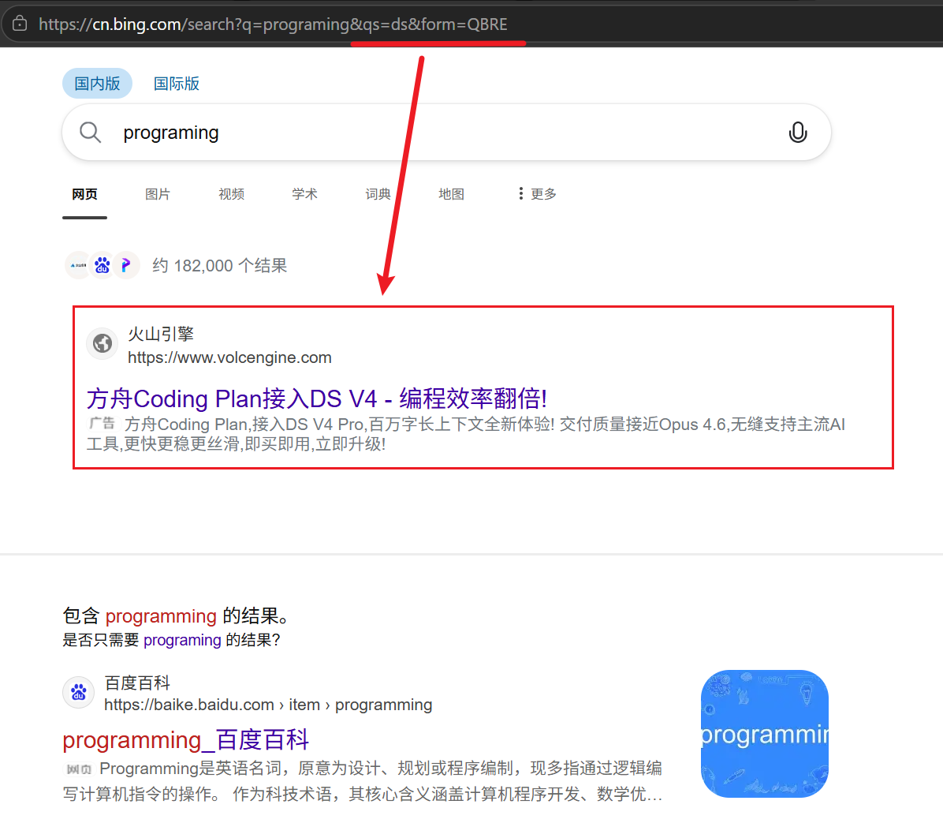Click the red 'programming' corrected term
943x823 pixels.
click(x=161, y=615)
